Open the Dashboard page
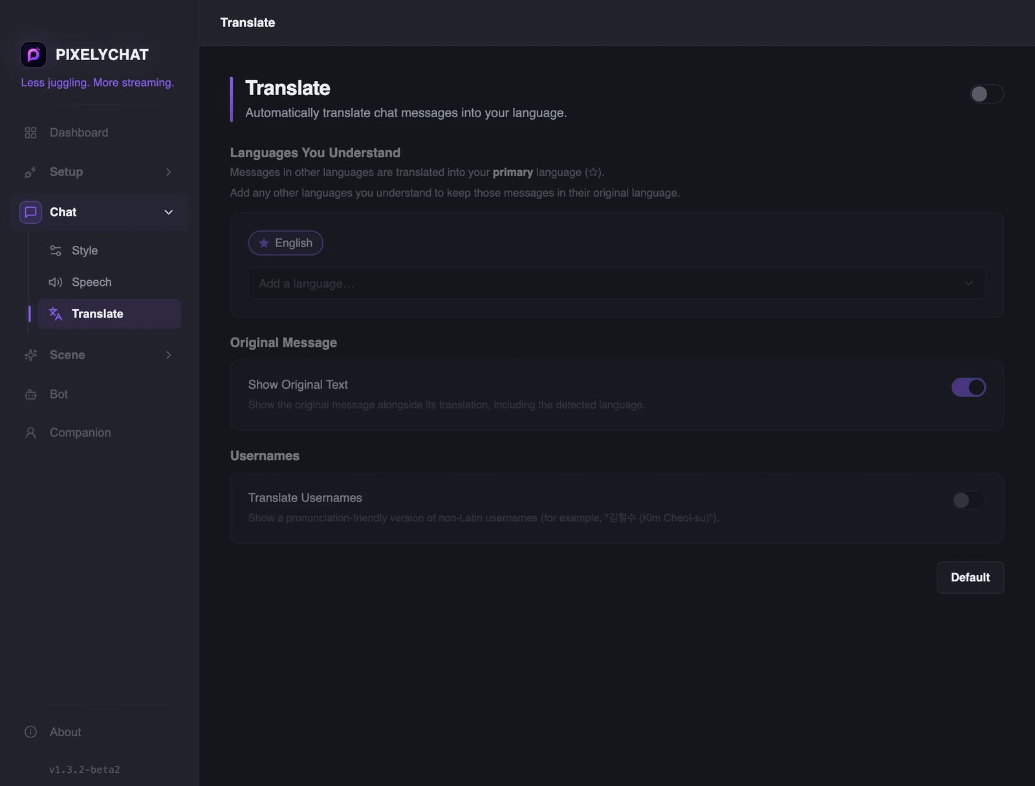 [99, 133]
